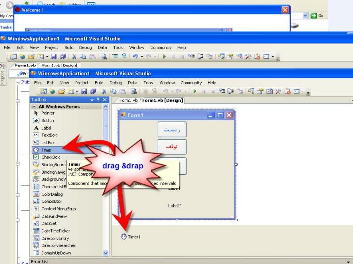Click the red توقف button on Form1
353x264 pixels.
172,147
